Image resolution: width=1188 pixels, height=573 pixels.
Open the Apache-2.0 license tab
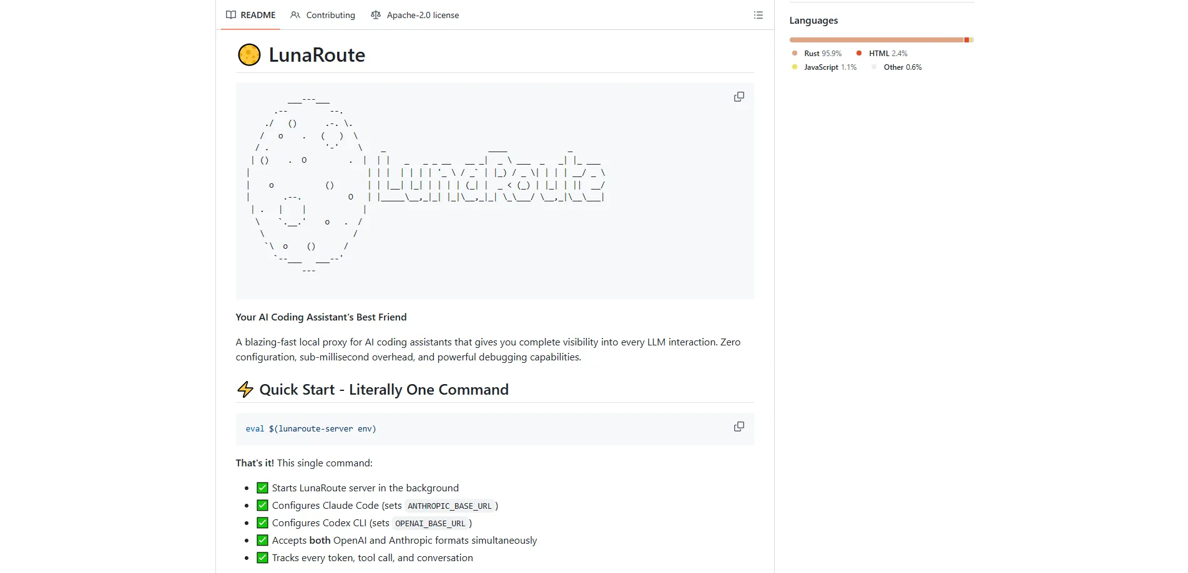pos(415,15)
